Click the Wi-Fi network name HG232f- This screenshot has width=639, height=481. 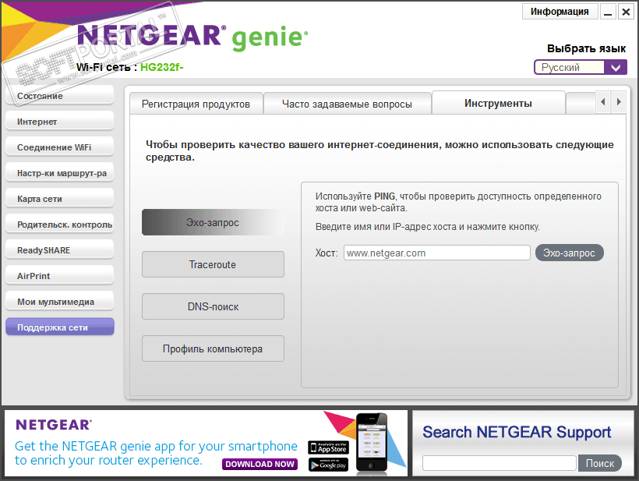coord(162,67)
